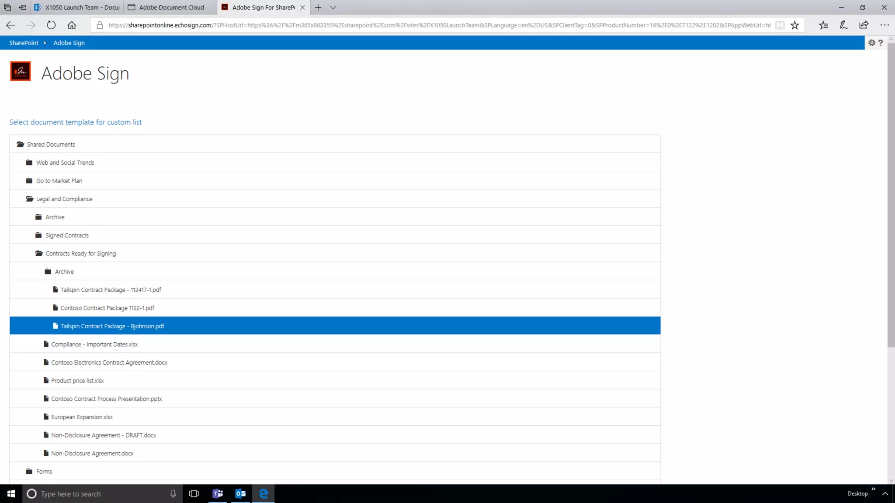Viewport: 895px width, 503px height.
Task: Collapse the Shared Documents folder
Action: (51, 145)
